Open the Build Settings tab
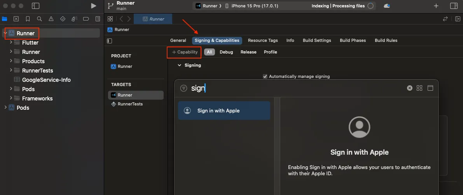Viewport: 463px width, 195px height. [317, 40]
